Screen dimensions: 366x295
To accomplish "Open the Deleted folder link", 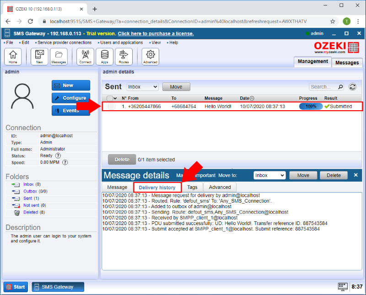I will click(x=31, y=212).
